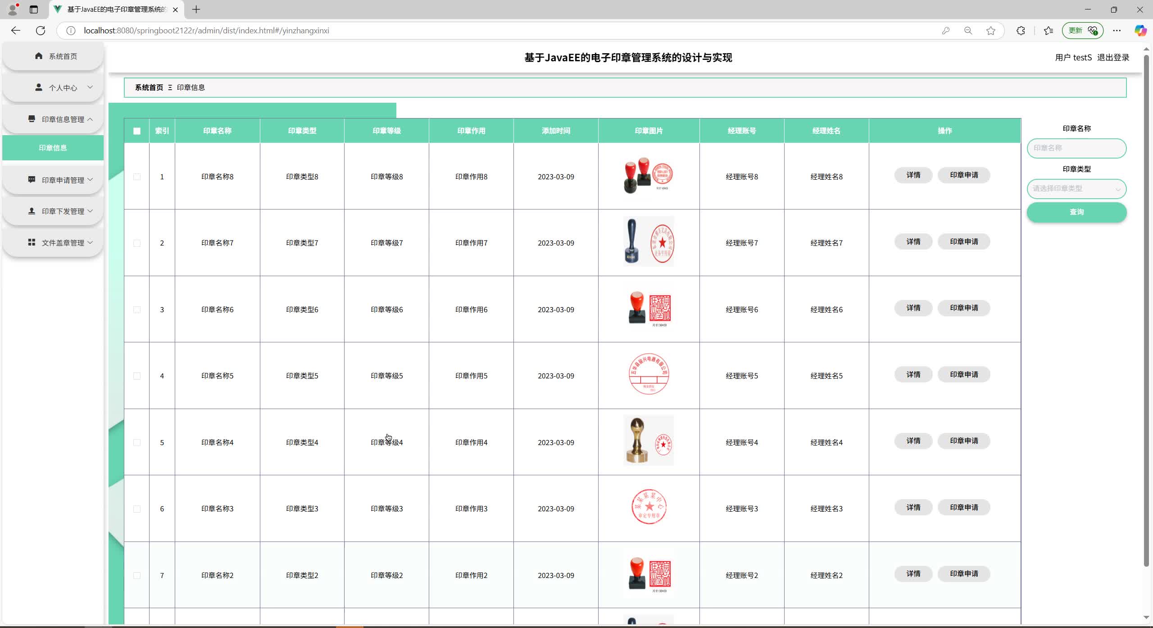Image resolution: width=1153 pixels, height=628 pixels.
Task: Click the 查询 search button
Action: [1076, 212]
